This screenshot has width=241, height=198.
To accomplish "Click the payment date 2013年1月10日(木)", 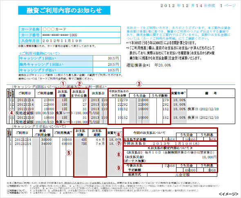I will [176, 144].
